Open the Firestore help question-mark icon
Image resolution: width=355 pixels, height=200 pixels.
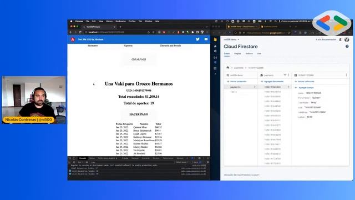(x=347, y=46)
